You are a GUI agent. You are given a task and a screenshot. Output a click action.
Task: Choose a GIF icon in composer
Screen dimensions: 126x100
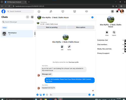point(47,95)
